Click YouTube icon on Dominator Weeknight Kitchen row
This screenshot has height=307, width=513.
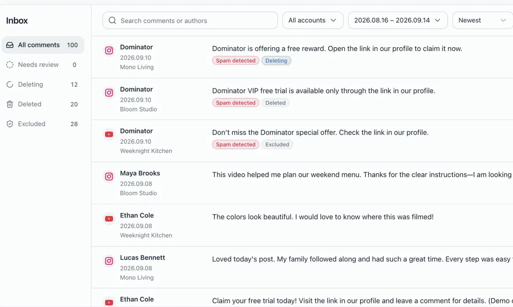click(x=109, y=135)
